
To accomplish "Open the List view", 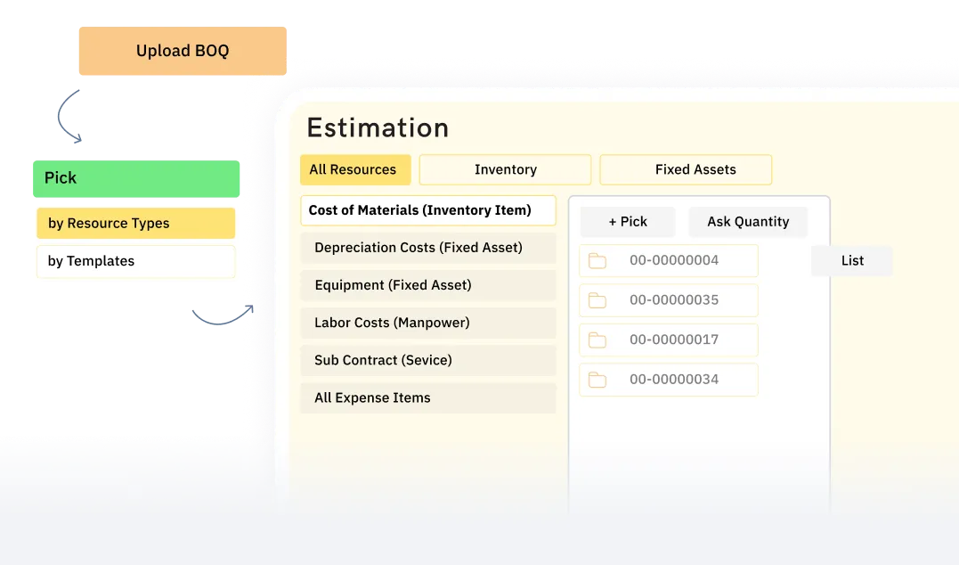I will (851, 260).
